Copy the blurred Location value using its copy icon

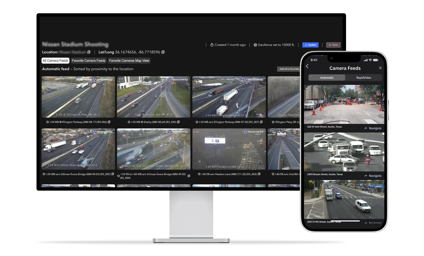(x=89, y=52)
